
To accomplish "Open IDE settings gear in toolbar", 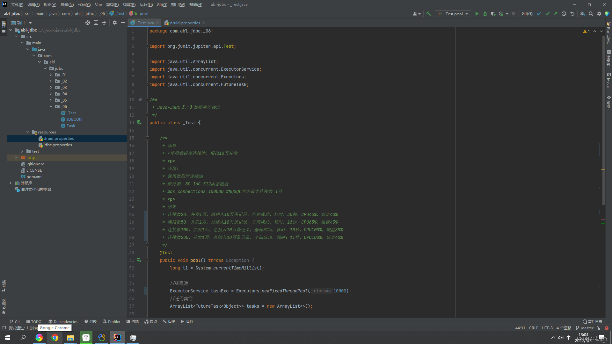I will [x=599, y=14].
